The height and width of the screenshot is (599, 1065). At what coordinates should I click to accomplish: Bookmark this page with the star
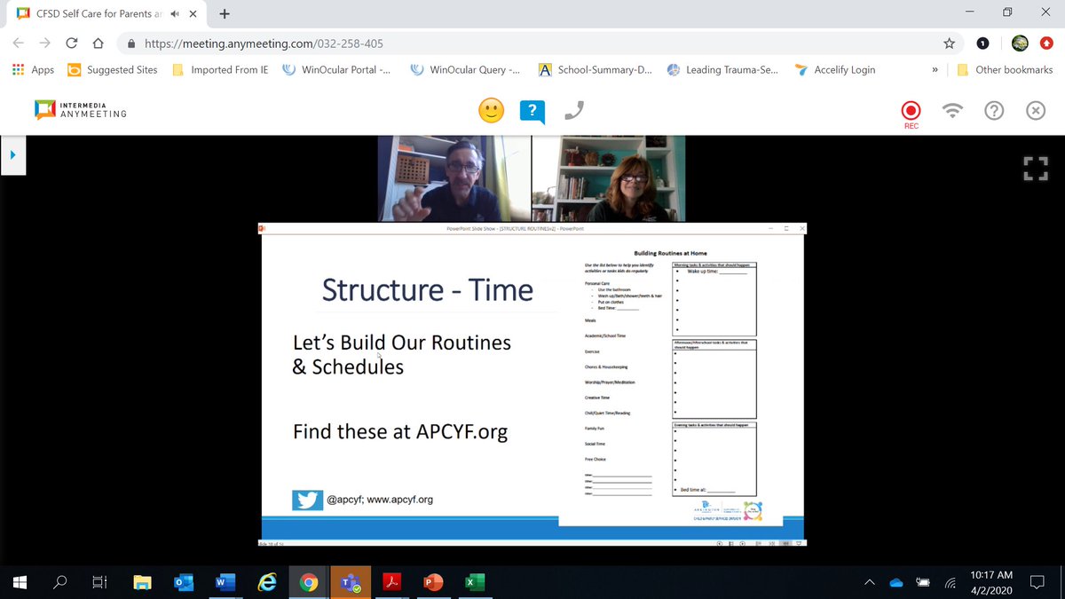pyautogui.click(x=949, y=43)
